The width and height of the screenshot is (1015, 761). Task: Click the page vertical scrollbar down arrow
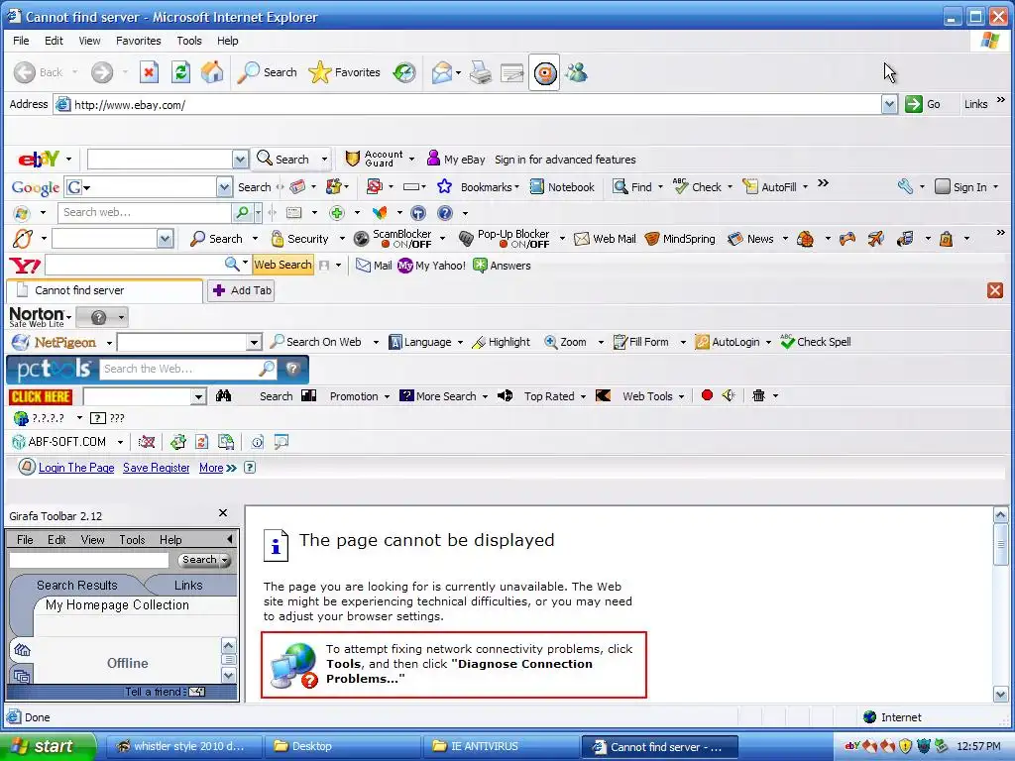click(x=1000, y=695)
